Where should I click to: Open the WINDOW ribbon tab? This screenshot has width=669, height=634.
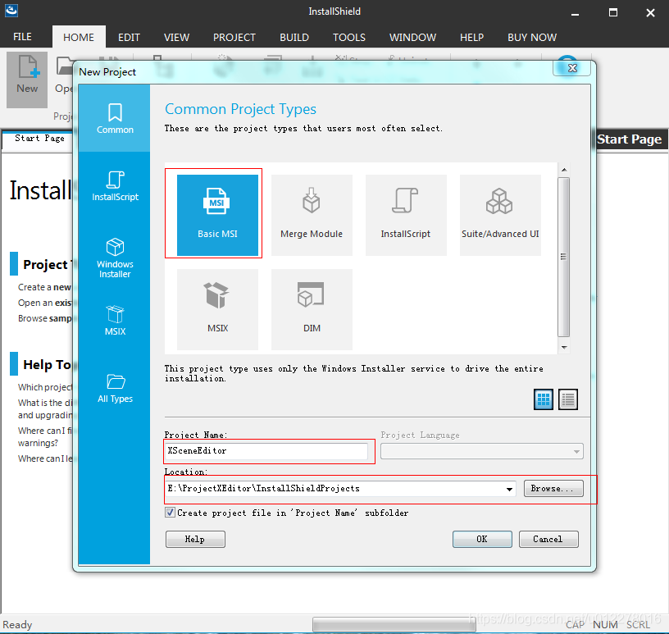pyautogui.click(x=412, y=37)
